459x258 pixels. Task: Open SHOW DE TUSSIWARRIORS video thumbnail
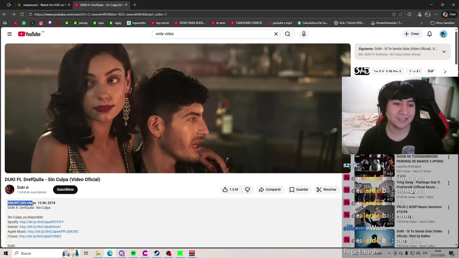coord(374,166)
